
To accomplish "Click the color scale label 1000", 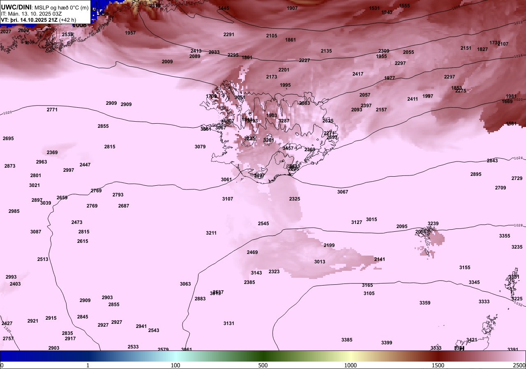I will point(351,365).
